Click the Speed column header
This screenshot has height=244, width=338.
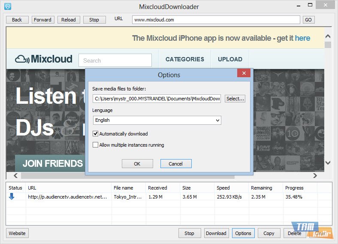click(x=232, y=188)
